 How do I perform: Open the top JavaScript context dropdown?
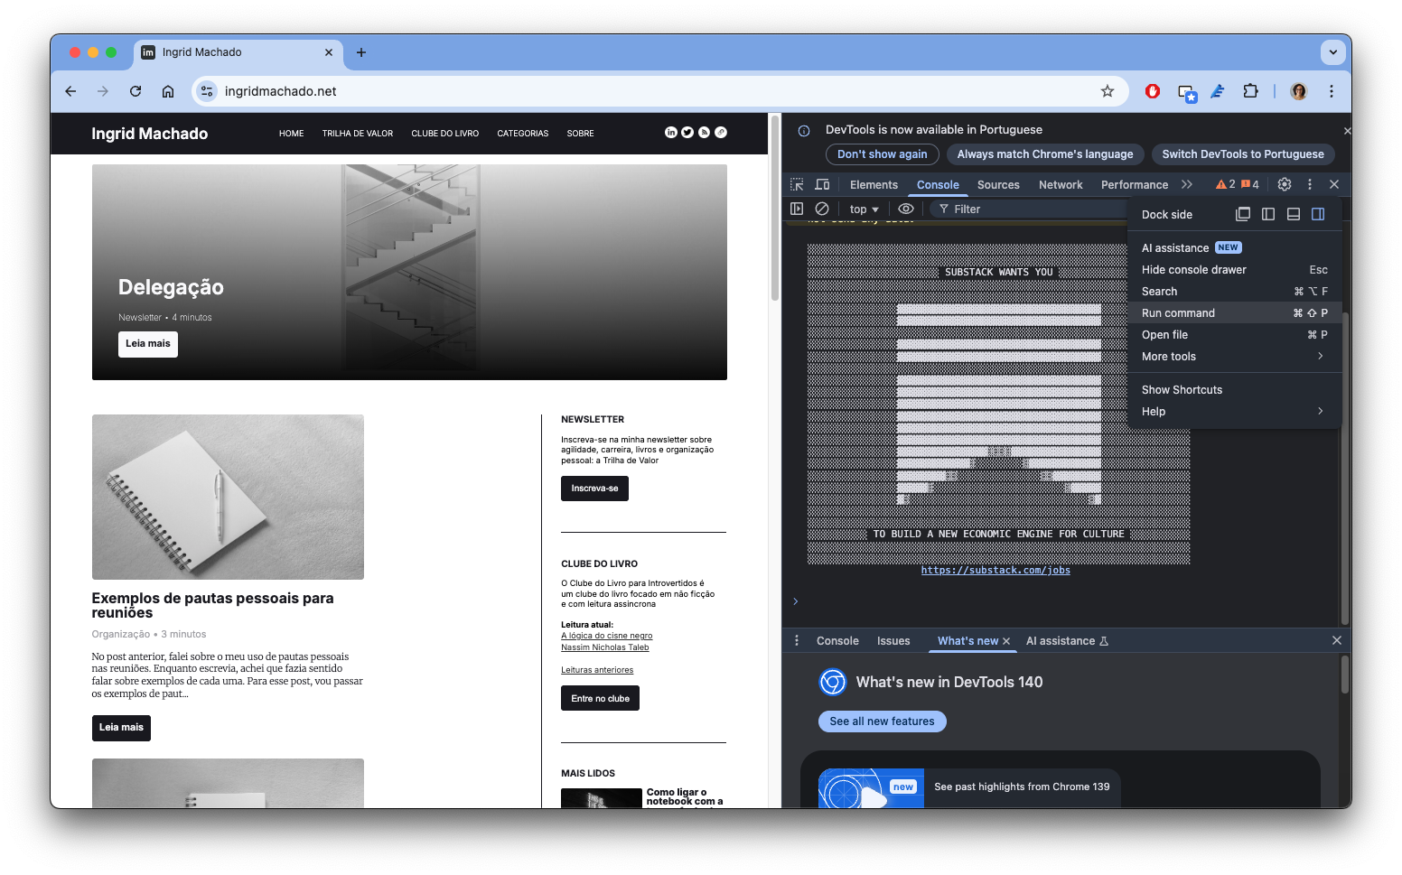click(864, 209)
